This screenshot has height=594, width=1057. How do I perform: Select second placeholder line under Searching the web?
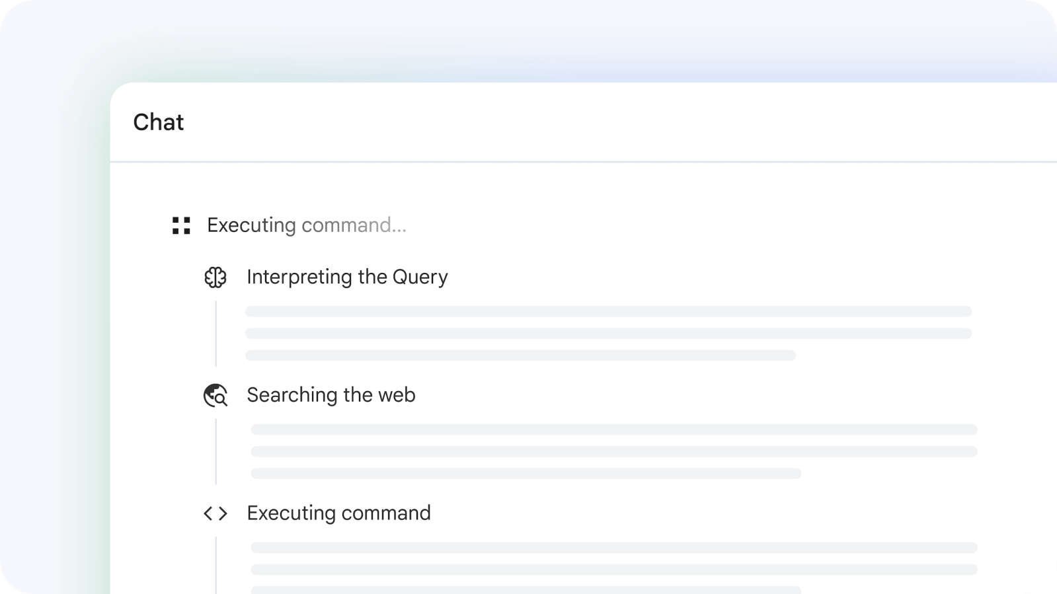[x=614, y=451]
